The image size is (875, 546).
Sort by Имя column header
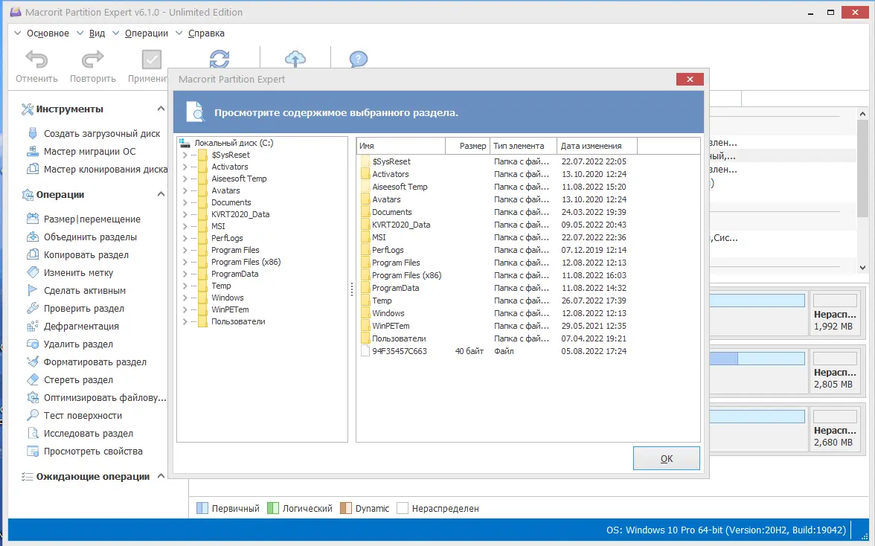pos(400,146)
